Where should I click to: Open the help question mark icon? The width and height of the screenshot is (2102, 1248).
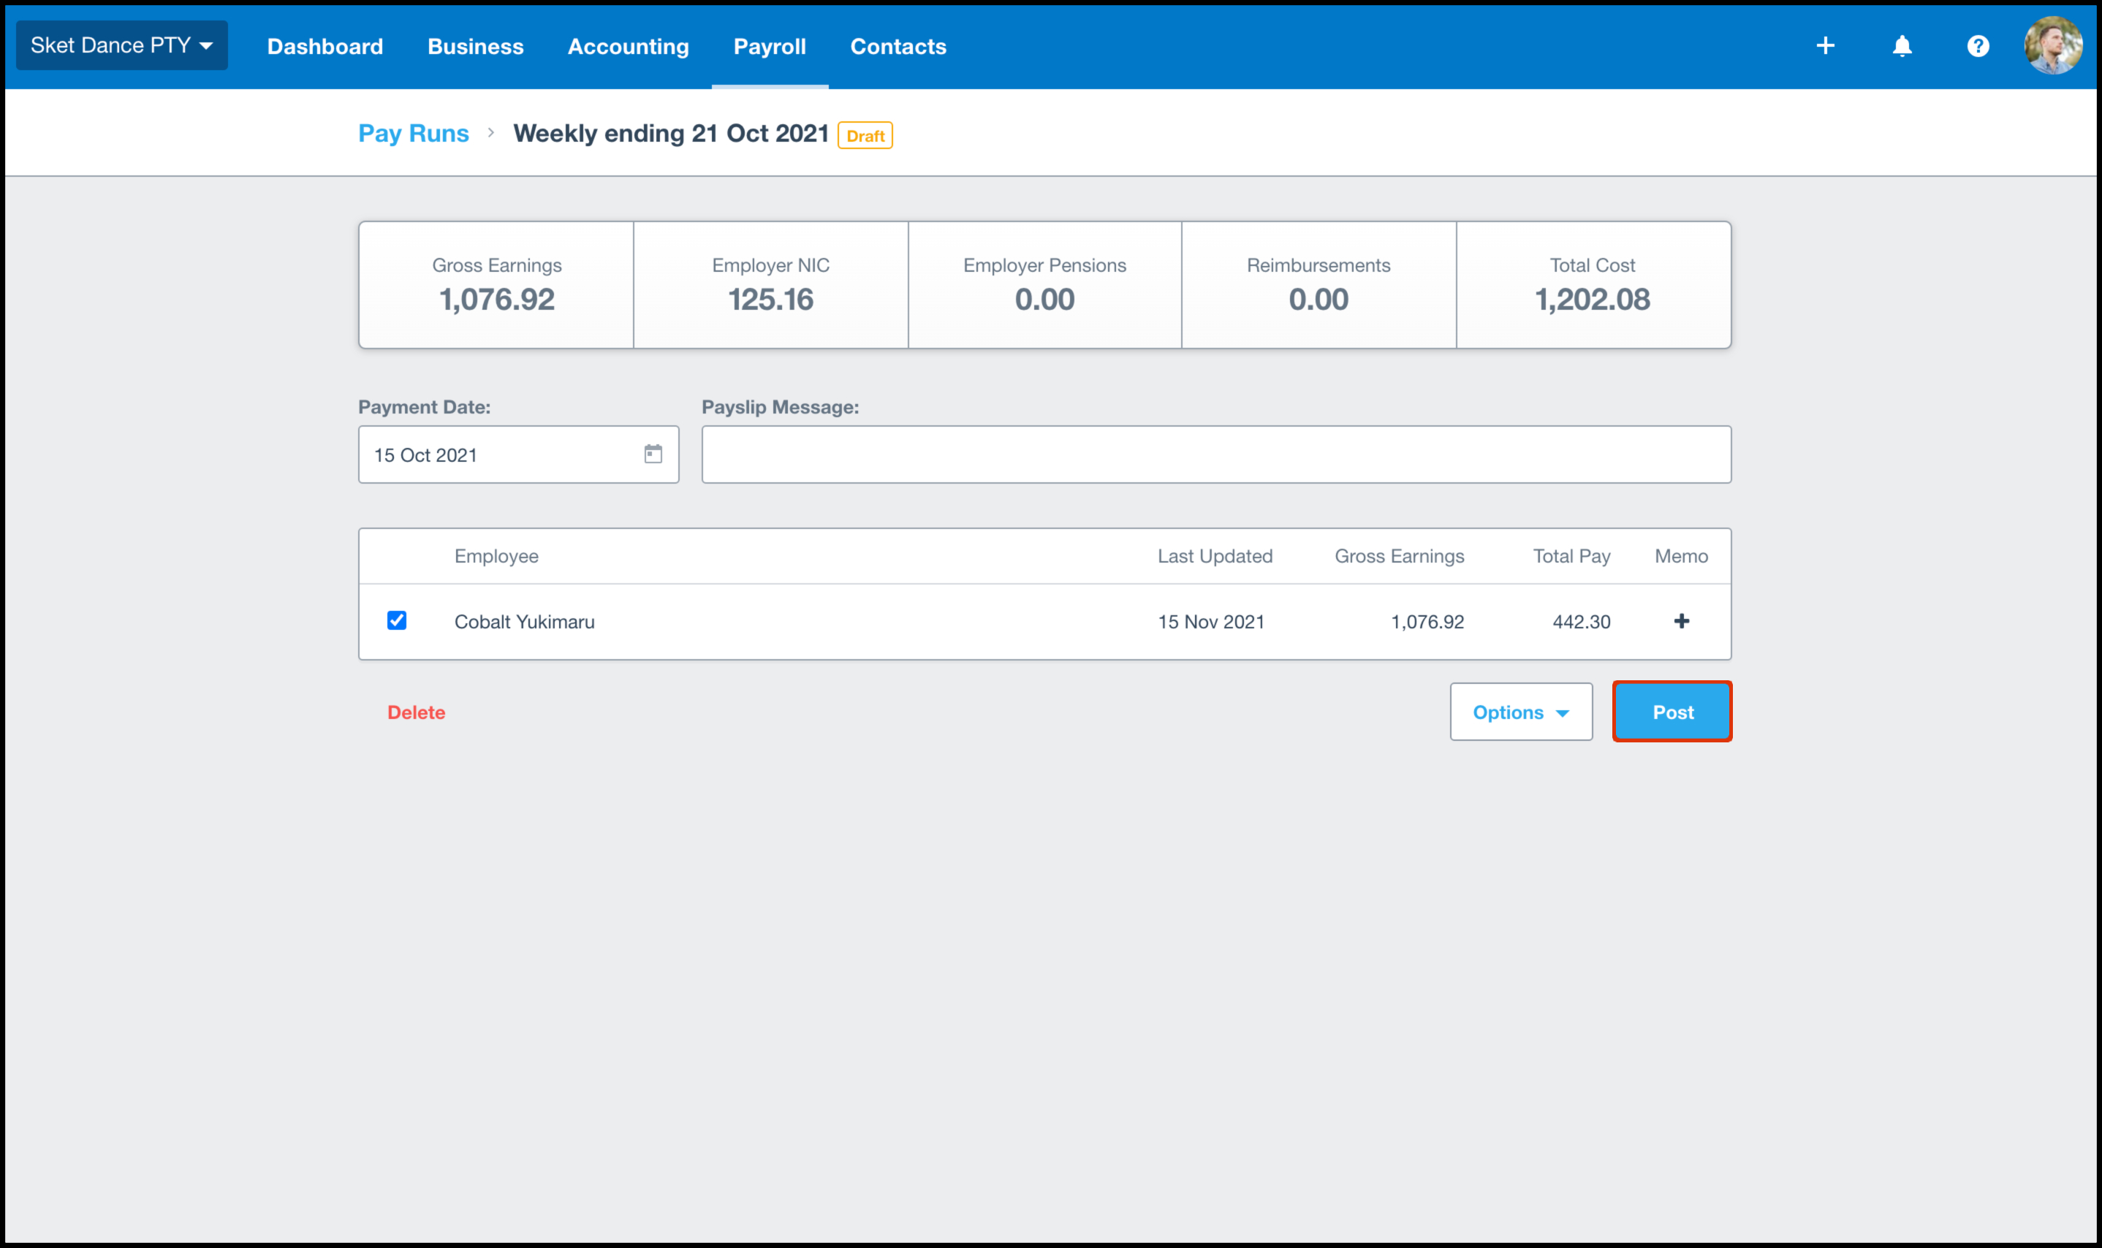1978,46
